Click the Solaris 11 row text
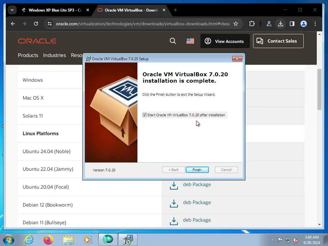 [x=33, y=116]
